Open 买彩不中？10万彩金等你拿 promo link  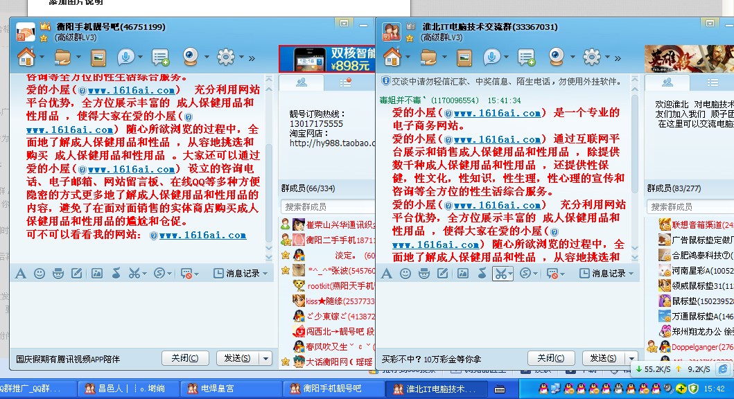click(x=431, y=360)
